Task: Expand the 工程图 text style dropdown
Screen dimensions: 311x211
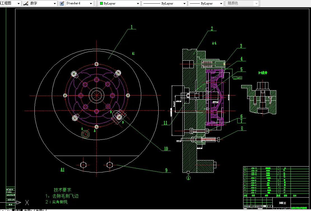Action: click(10, 3)
